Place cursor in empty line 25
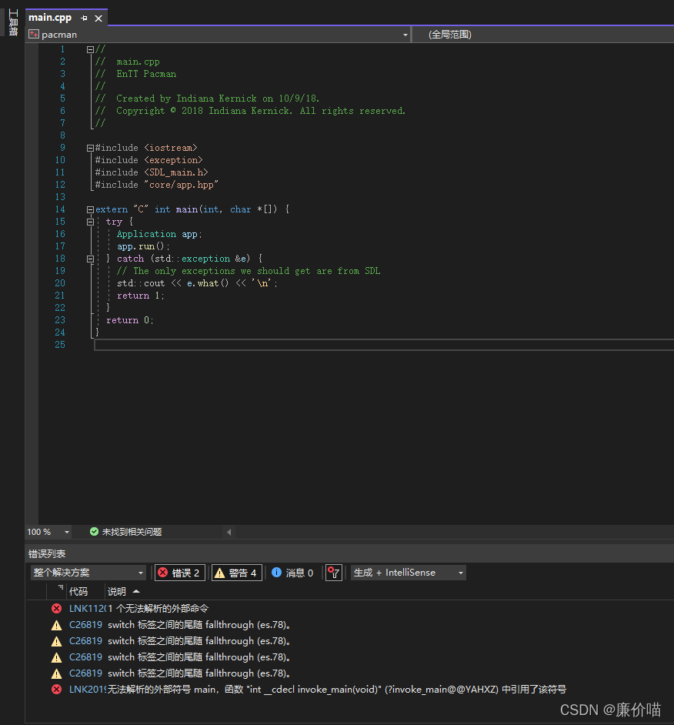The height and width of the screenshot is (725, 674). [x=384, y=345]
